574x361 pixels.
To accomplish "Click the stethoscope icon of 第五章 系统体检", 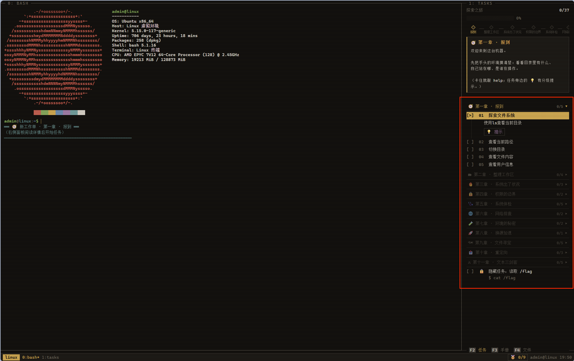I will click(x=470, y=204).
